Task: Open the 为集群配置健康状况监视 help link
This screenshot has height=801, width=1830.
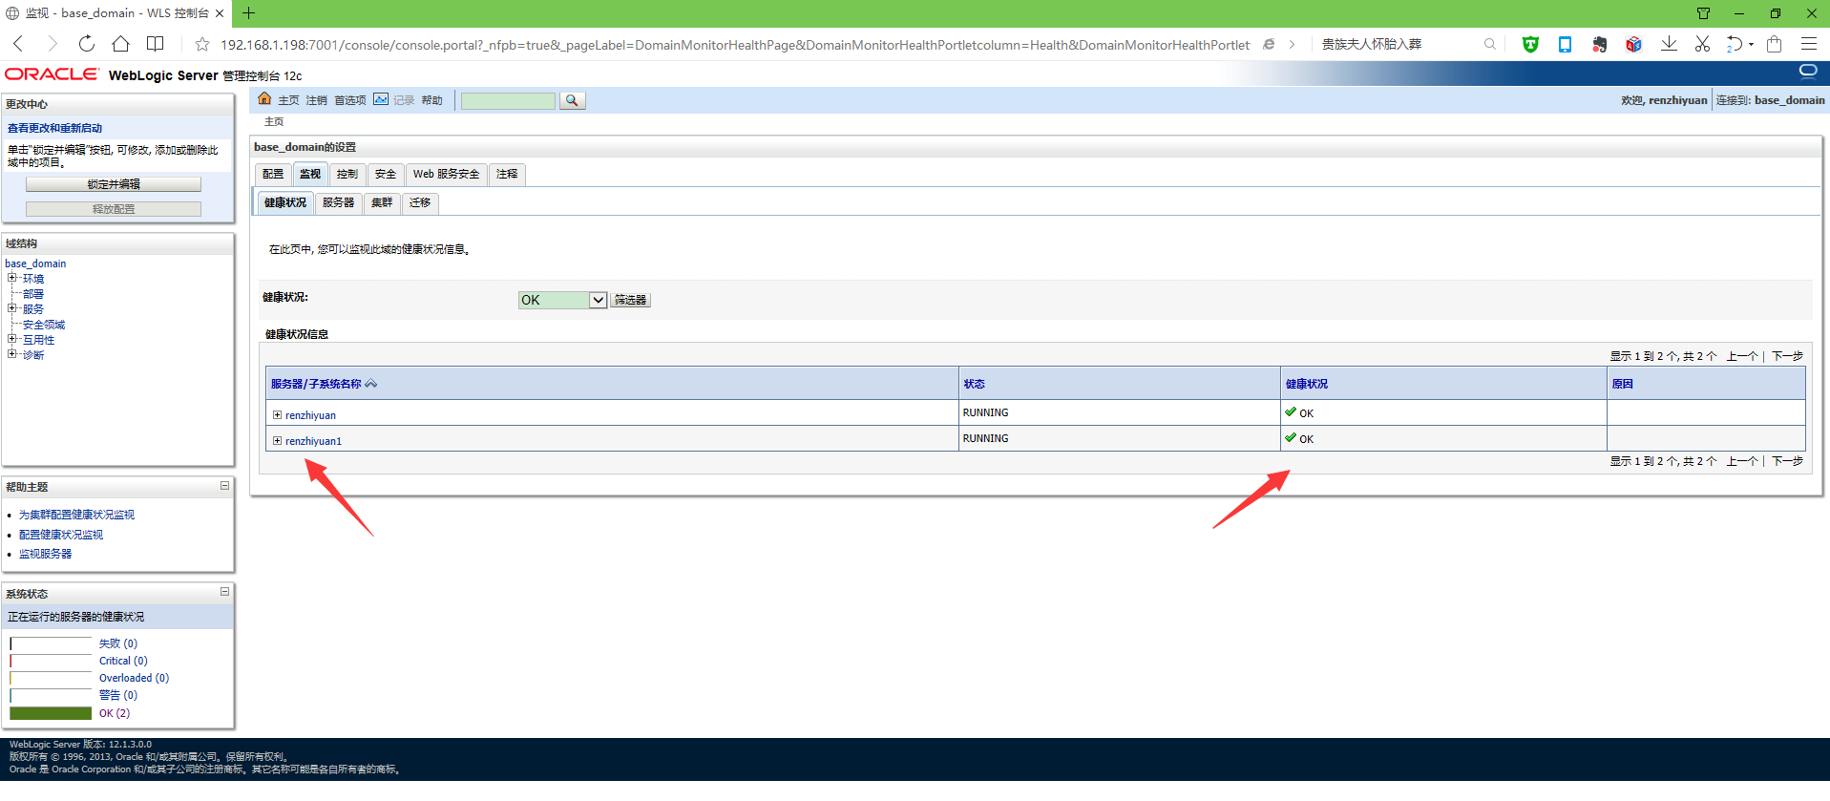Action: pyautogui.click(x=76, y=515)
